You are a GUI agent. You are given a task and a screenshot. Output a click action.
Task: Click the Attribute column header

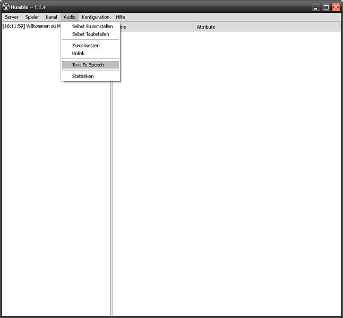click(268, 27)
